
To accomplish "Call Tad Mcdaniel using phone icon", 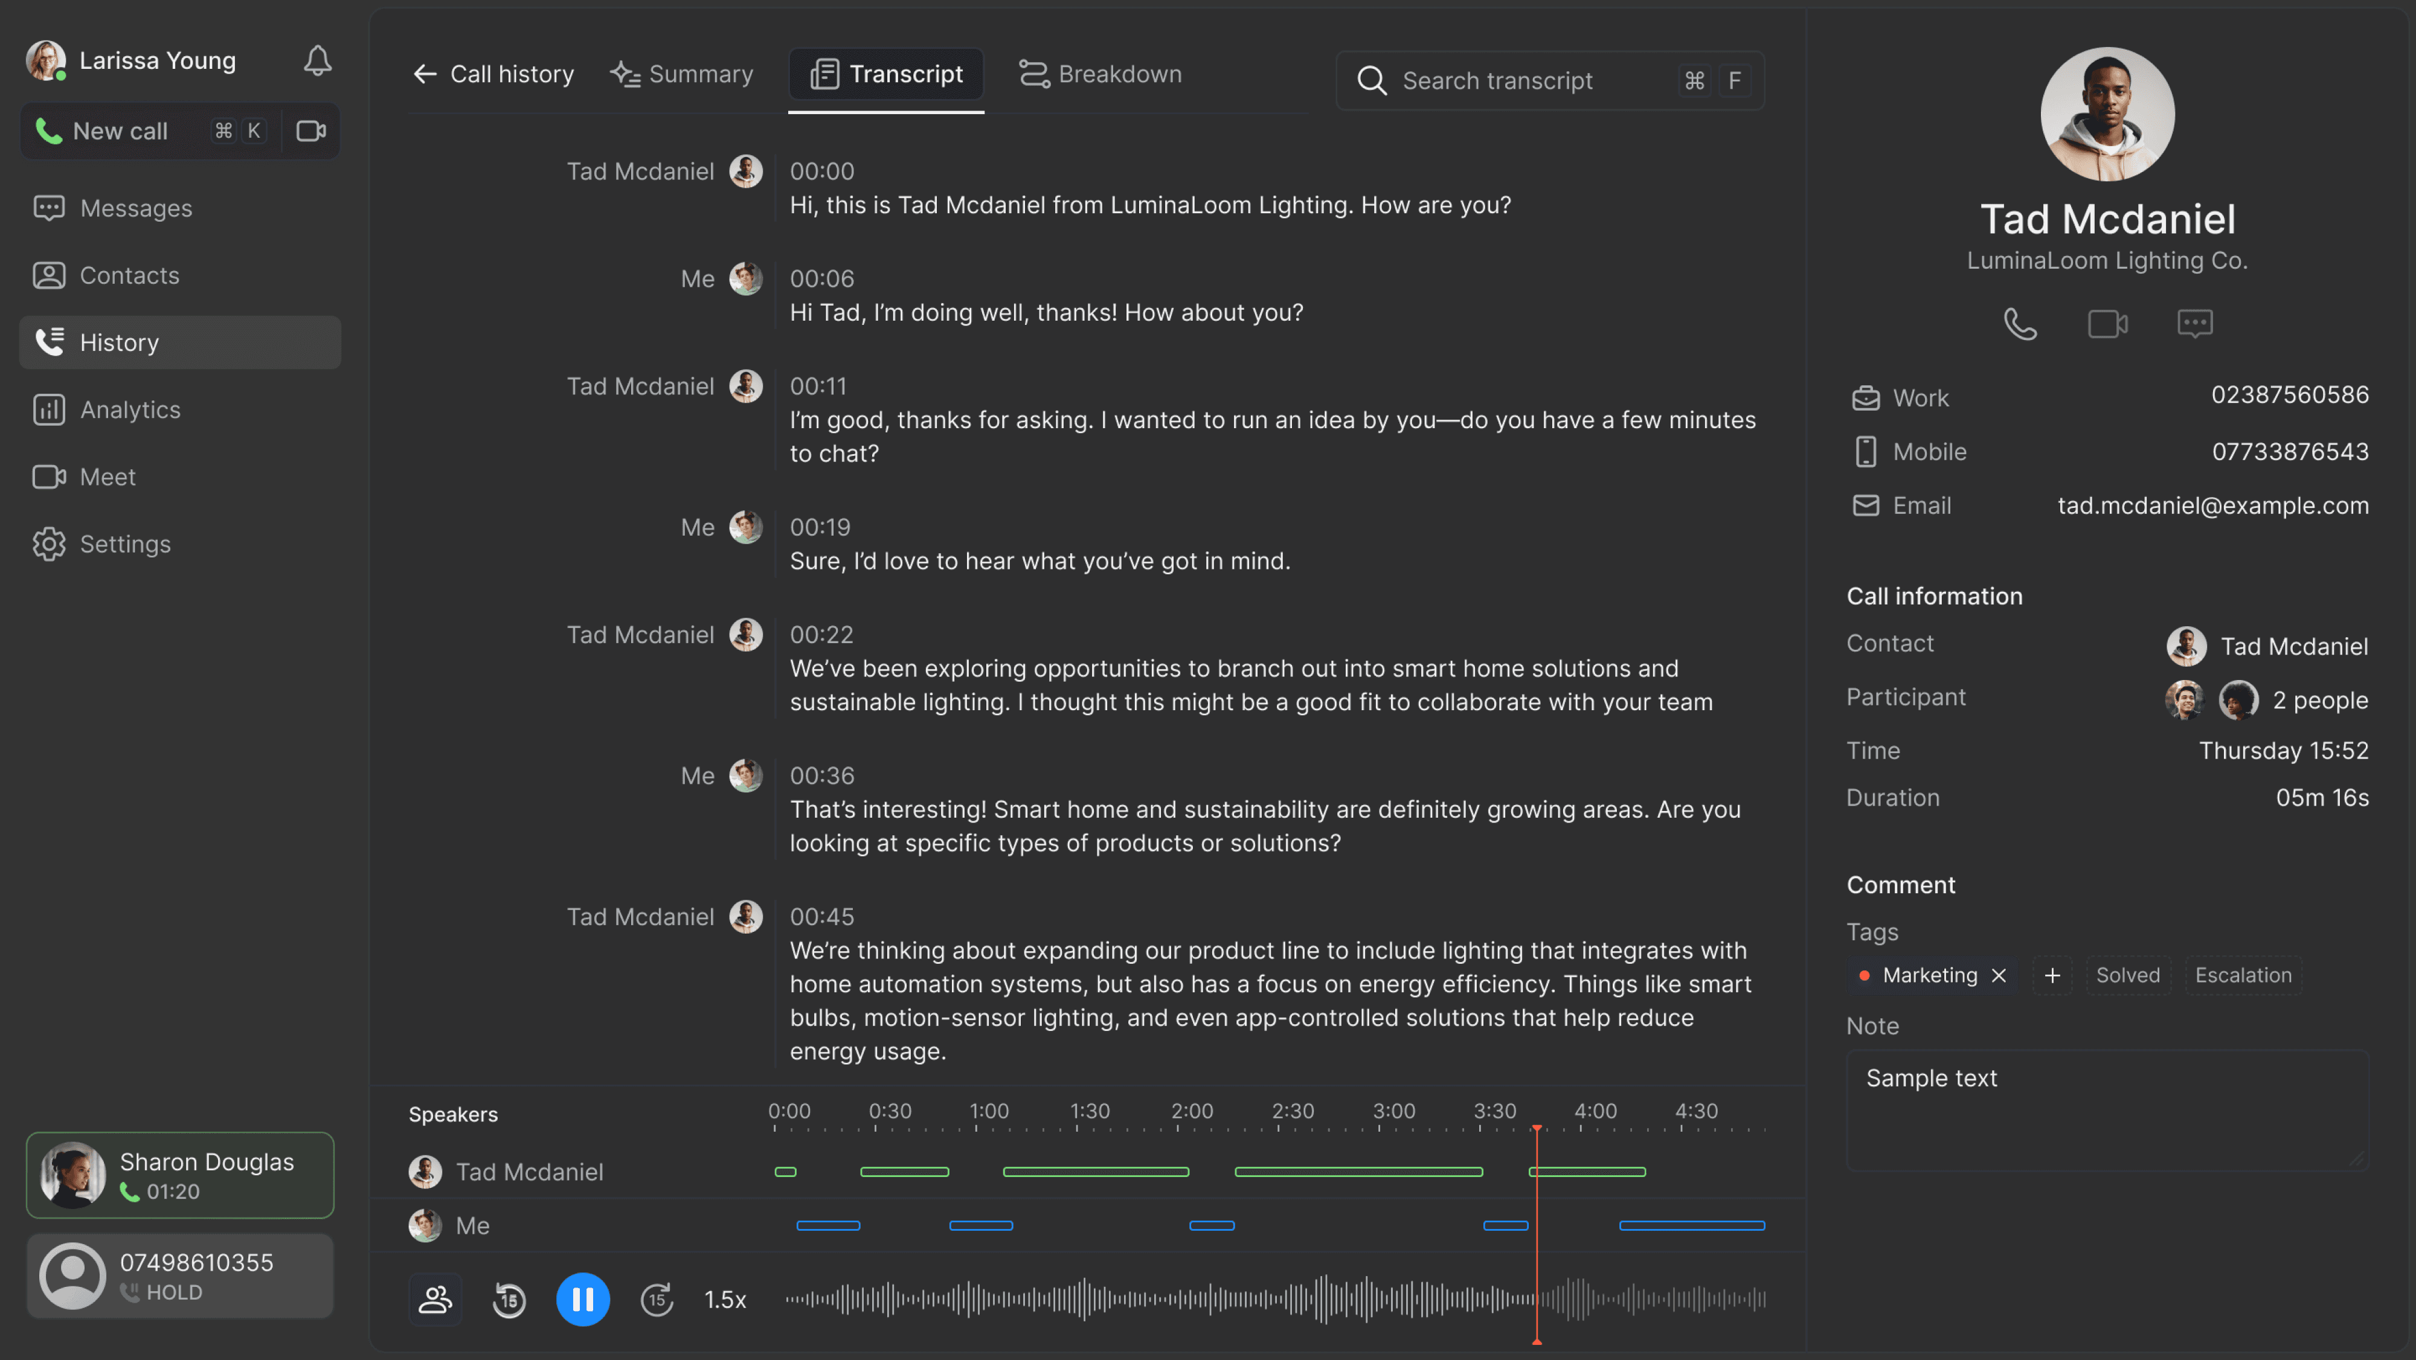I will click(2019, 324).
